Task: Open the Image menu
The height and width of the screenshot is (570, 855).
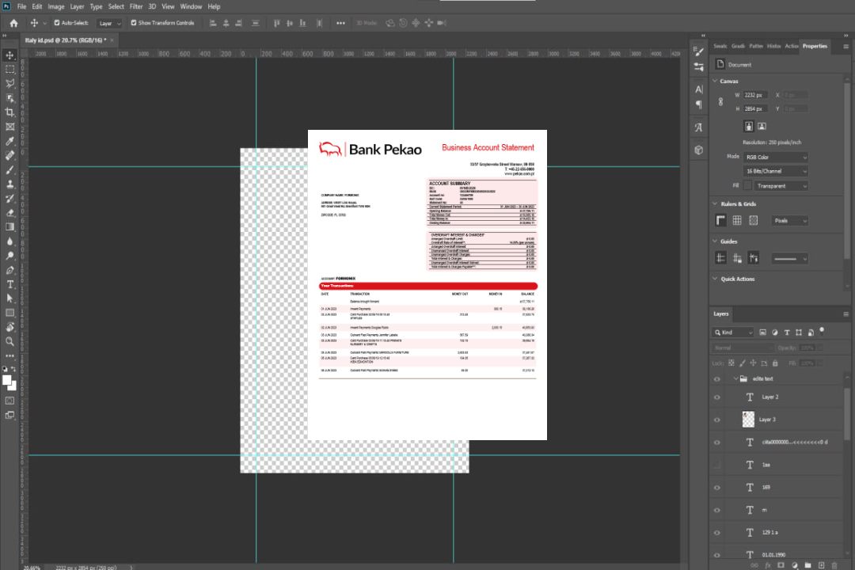Action: click(56, 6)
